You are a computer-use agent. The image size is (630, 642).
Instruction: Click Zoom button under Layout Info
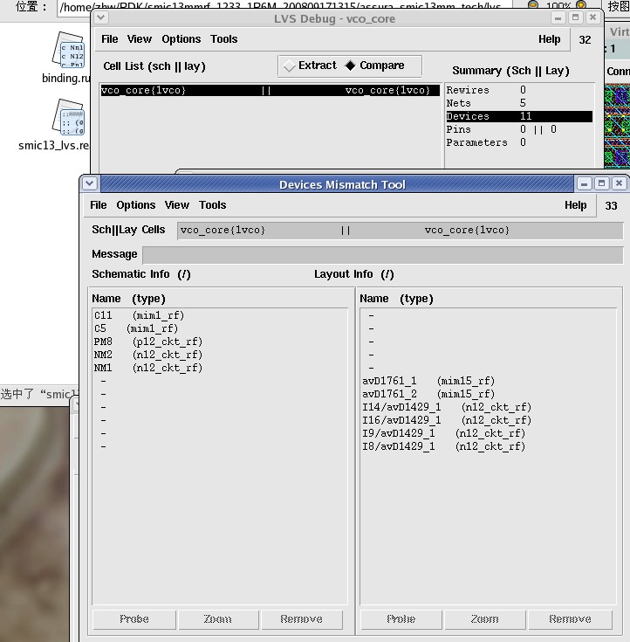point(485,619)
